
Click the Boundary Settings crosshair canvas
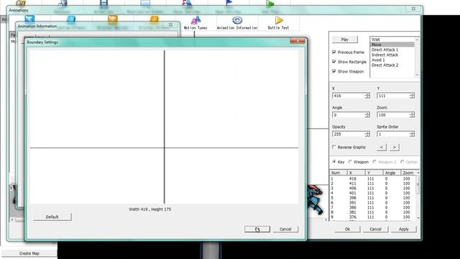[x=164, y=127]
